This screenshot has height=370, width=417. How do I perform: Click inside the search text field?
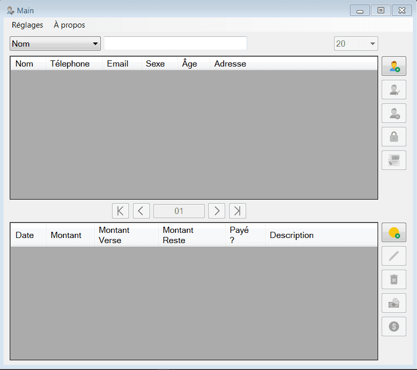[175, 43]
